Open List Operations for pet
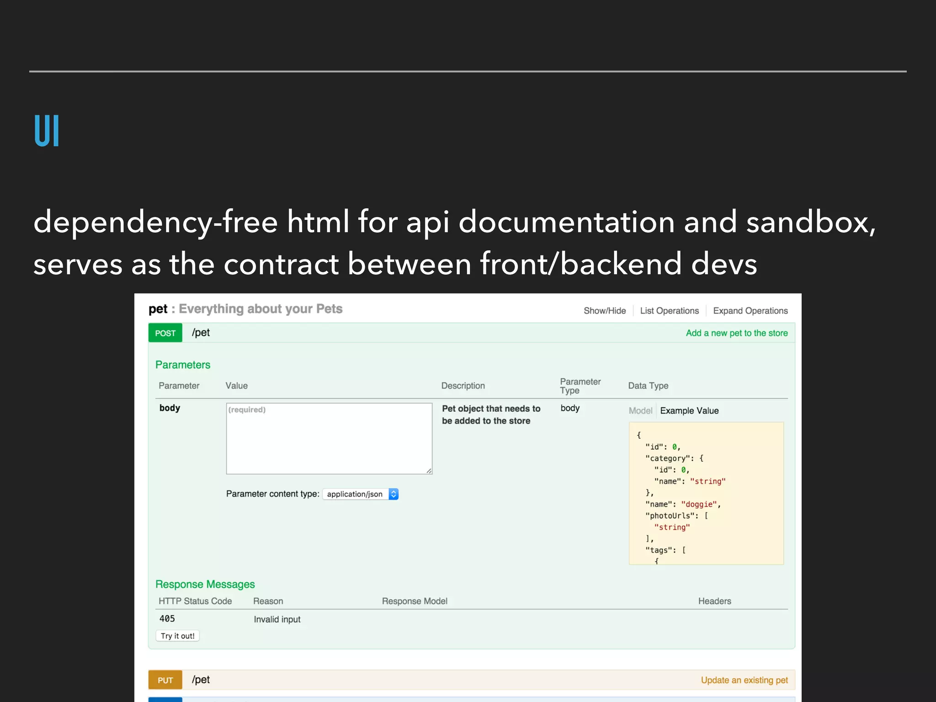The height and width of the screenshot is (702, 936). click(x=669, y=311)
